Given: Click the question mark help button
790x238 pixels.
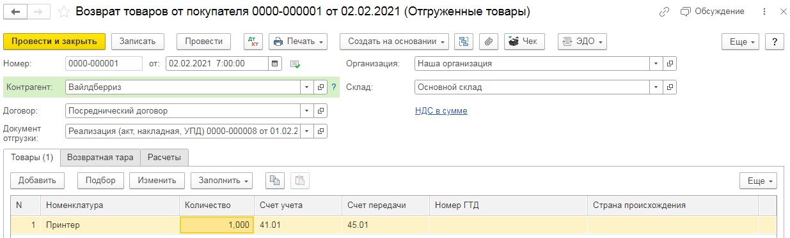Looking at the screenshot, I should click(774, 41).
